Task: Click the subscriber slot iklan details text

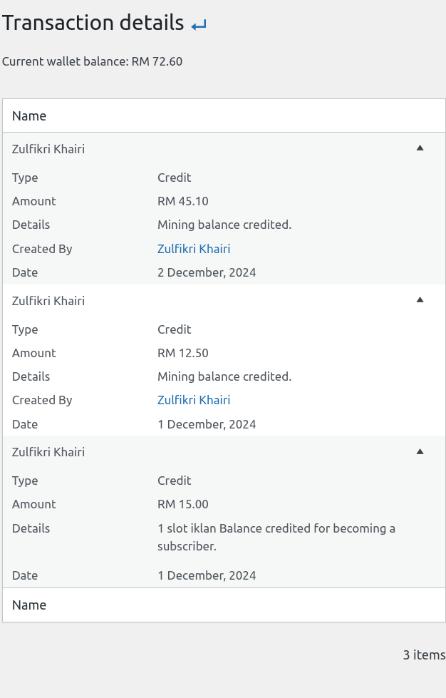Action: click(276, 537)
